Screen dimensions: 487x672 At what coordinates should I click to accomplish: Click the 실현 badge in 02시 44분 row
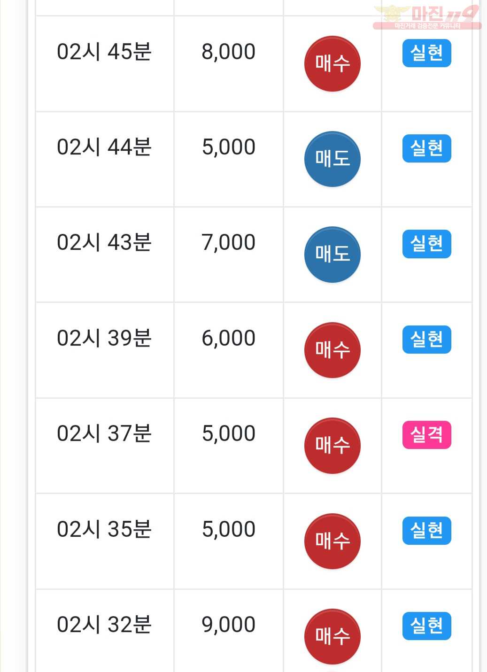point(426,148)
